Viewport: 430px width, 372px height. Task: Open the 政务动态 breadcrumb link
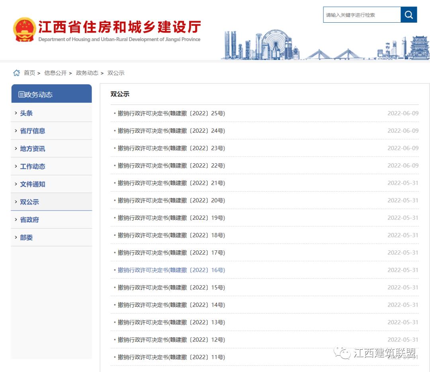pos(88,73)
